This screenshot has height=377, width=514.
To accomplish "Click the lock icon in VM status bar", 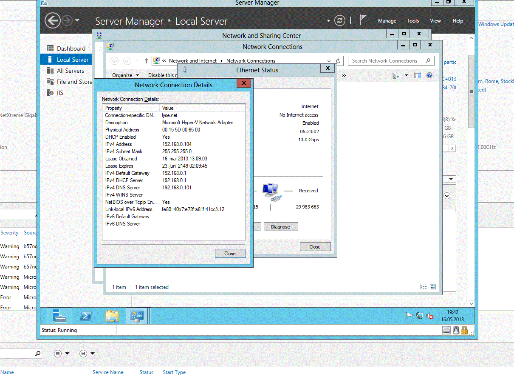I will click(464, 330).
